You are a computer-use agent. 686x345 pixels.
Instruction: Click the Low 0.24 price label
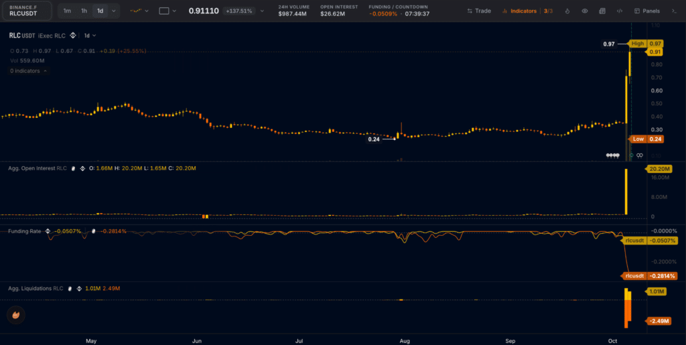(x=646, y=139)
